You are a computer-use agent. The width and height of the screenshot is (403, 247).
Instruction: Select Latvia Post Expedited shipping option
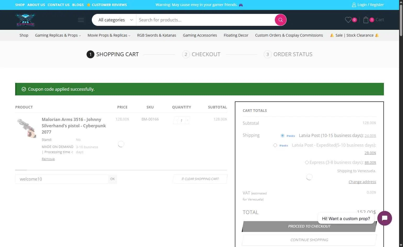point(275,145)
